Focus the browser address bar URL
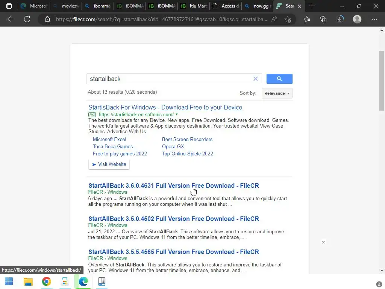Image resolution: width=385 pixels, height=289 pixels. tap(161, 19)
